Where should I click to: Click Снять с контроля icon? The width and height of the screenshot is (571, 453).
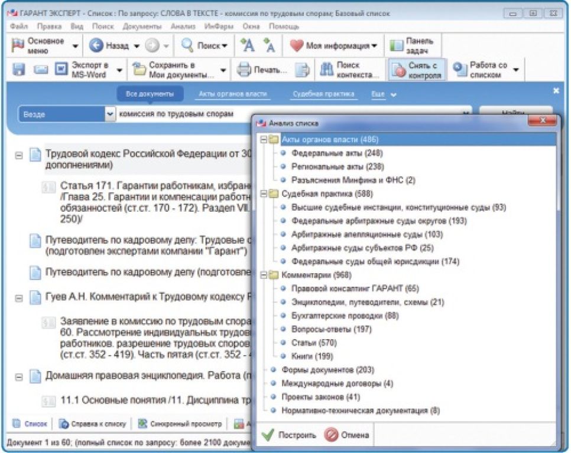(398, 70)
